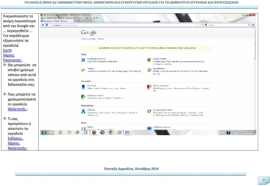This screenshot has width=270, height=186.
Task: Select the Google products browser tab
Action: [x=57, y=21]
